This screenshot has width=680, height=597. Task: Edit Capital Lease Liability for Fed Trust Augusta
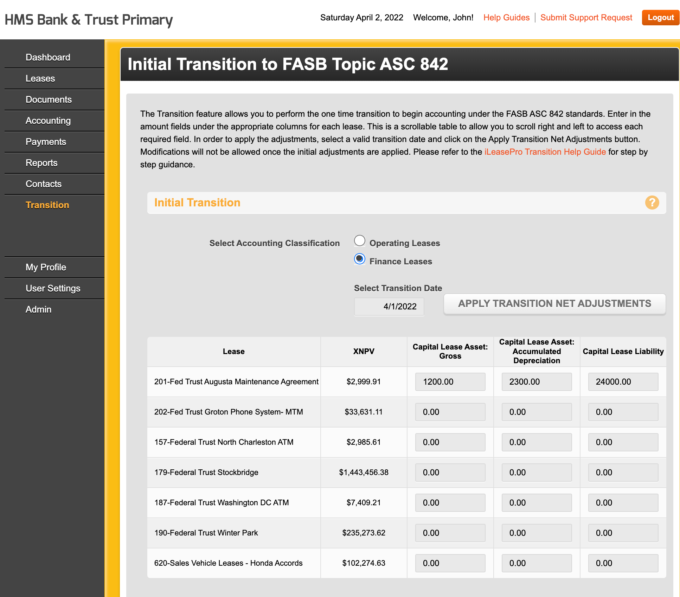623,381
